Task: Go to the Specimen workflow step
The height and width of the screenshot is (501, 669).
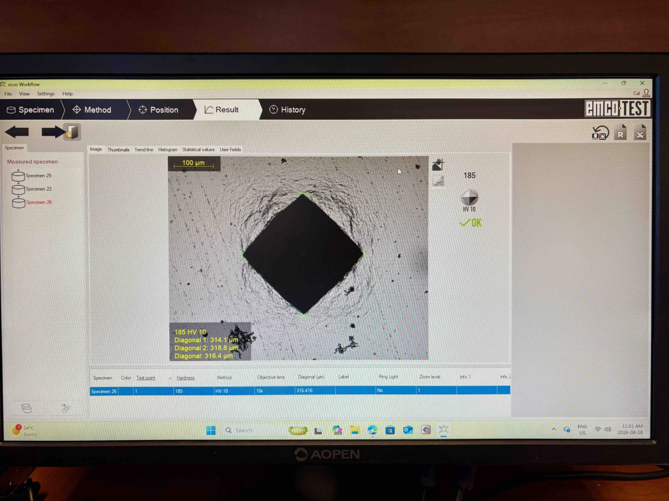Action: click(x=31, y=110)
